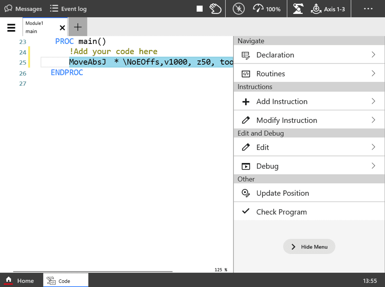Click the '!Add your code here' comment

pos(114,52)
